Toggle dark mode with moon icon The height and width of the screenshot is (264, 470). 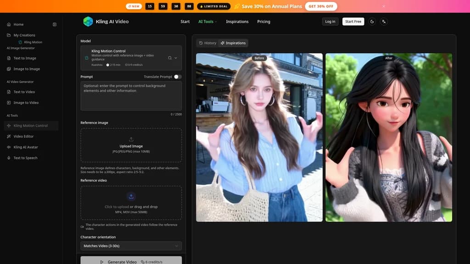click(x=372, y=22)
